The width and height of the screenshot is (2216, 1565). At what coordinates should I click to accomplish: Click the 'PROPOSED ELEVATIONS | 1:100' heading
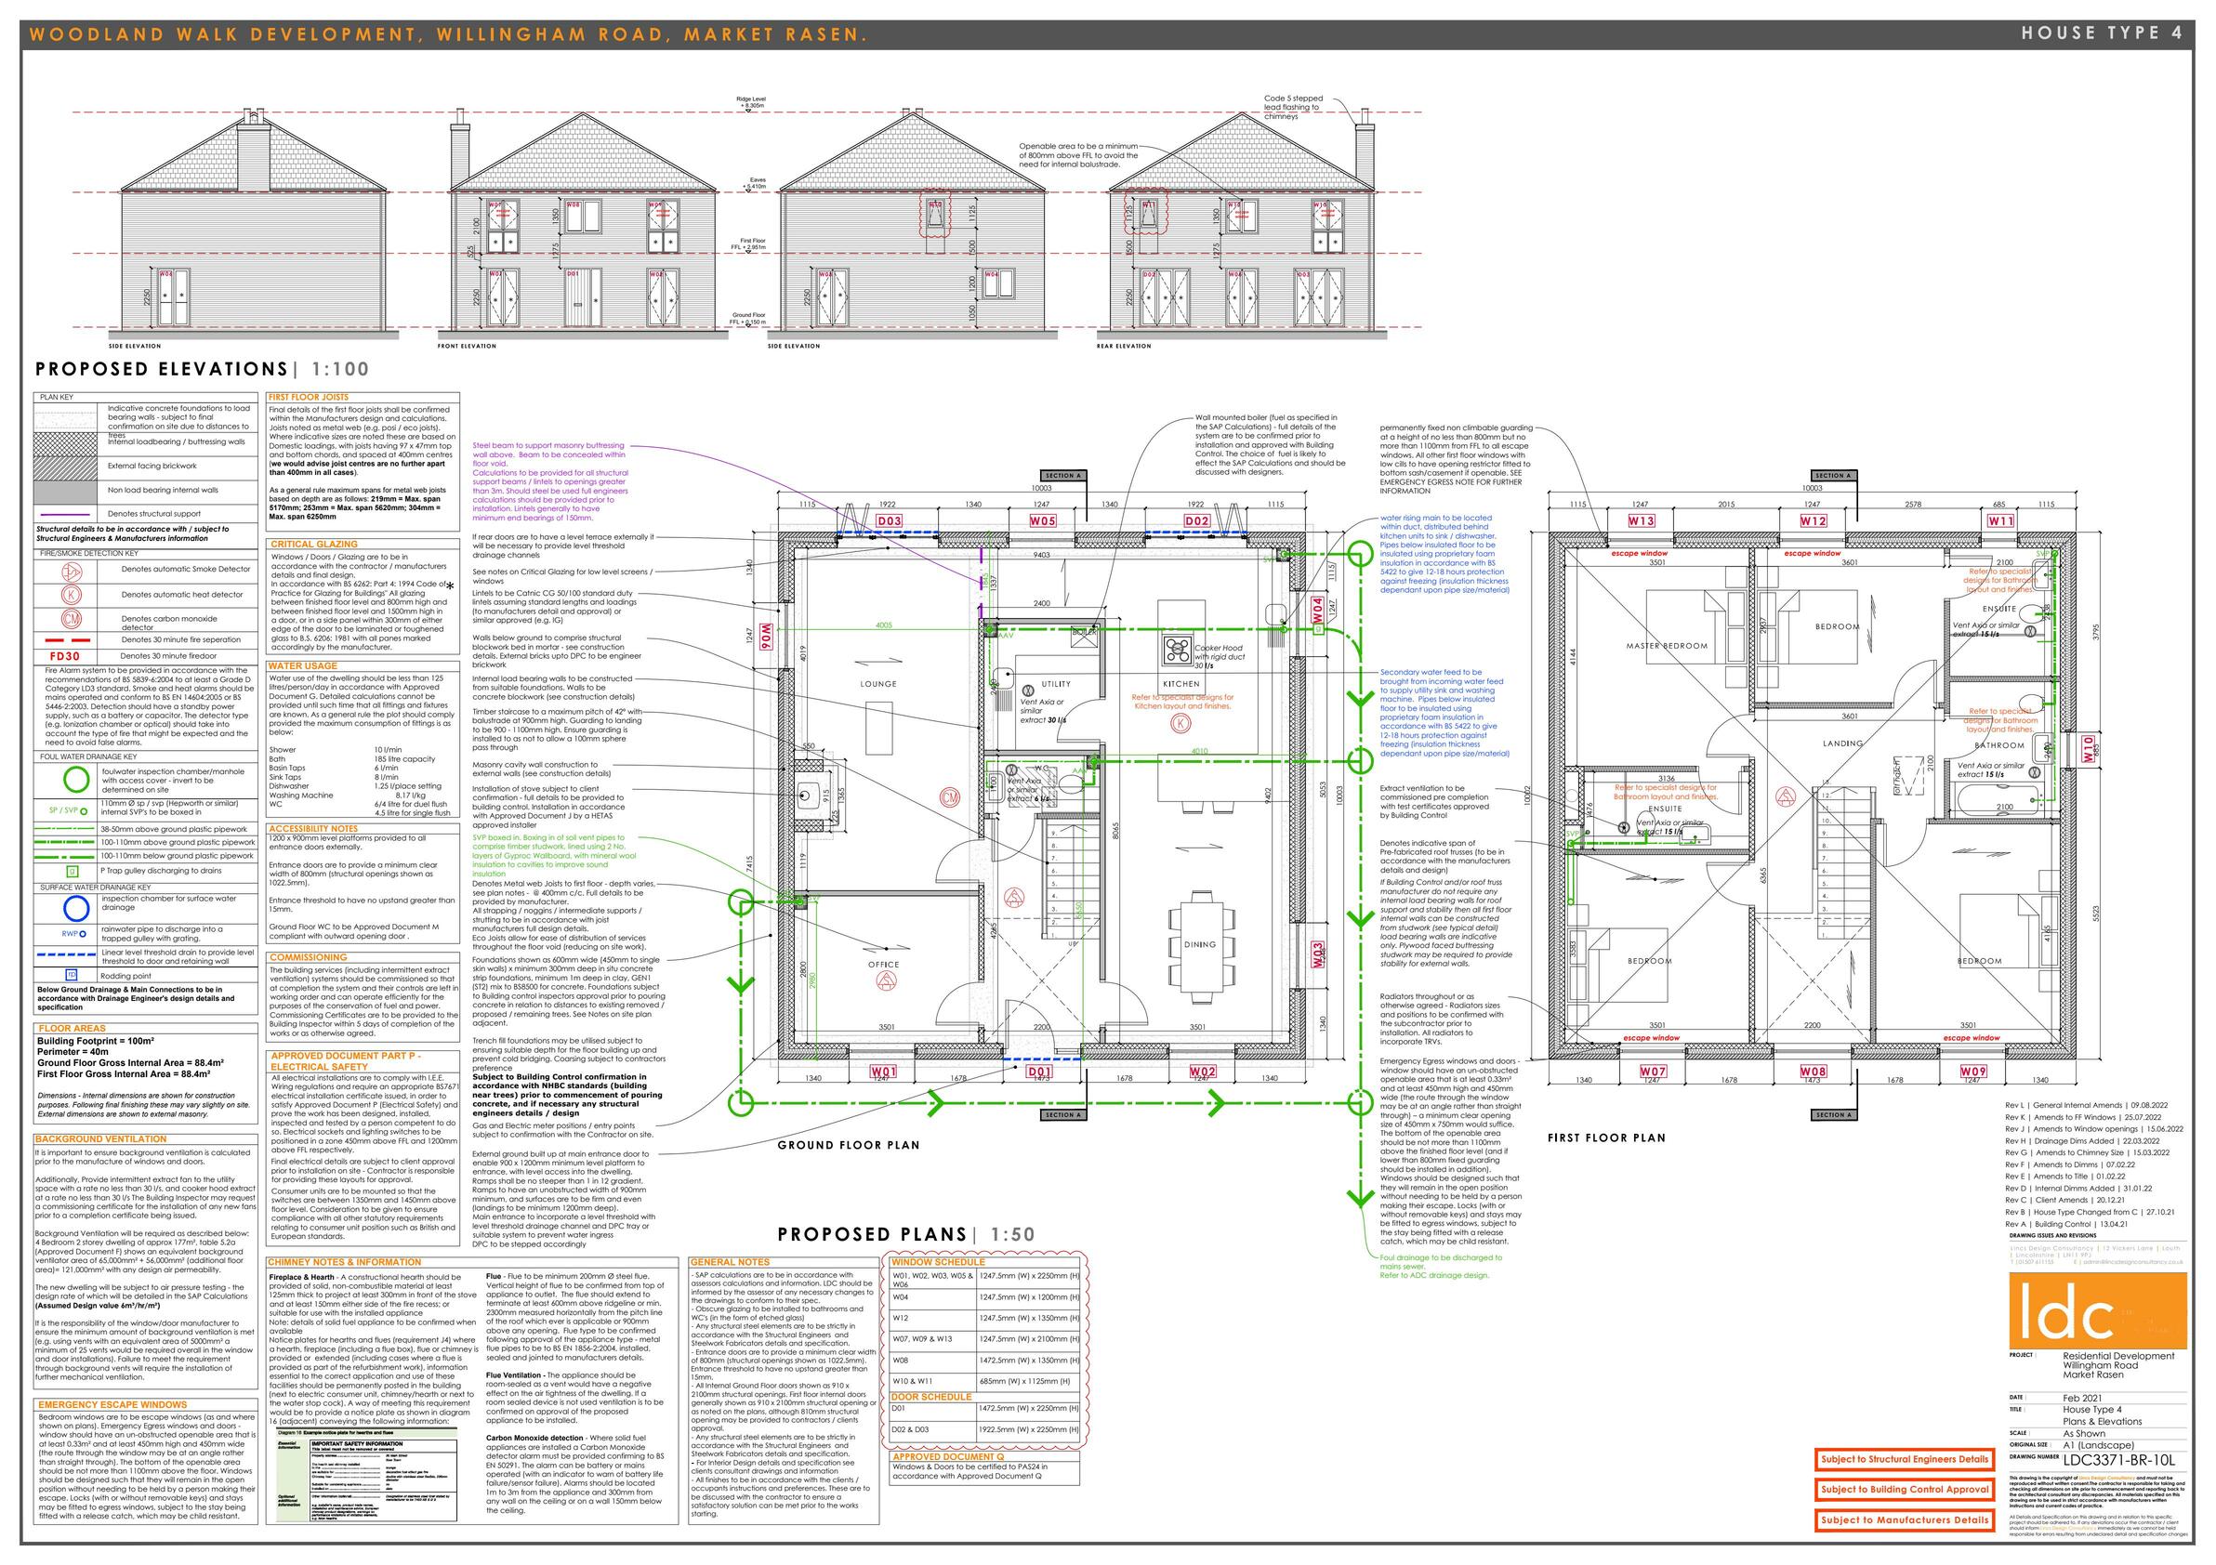point(202,370)
